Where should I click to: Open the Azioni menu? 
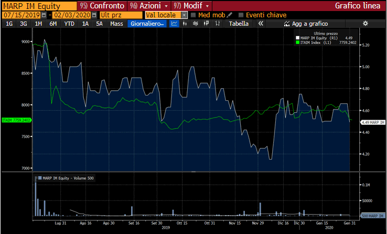[x=148, y=5]
